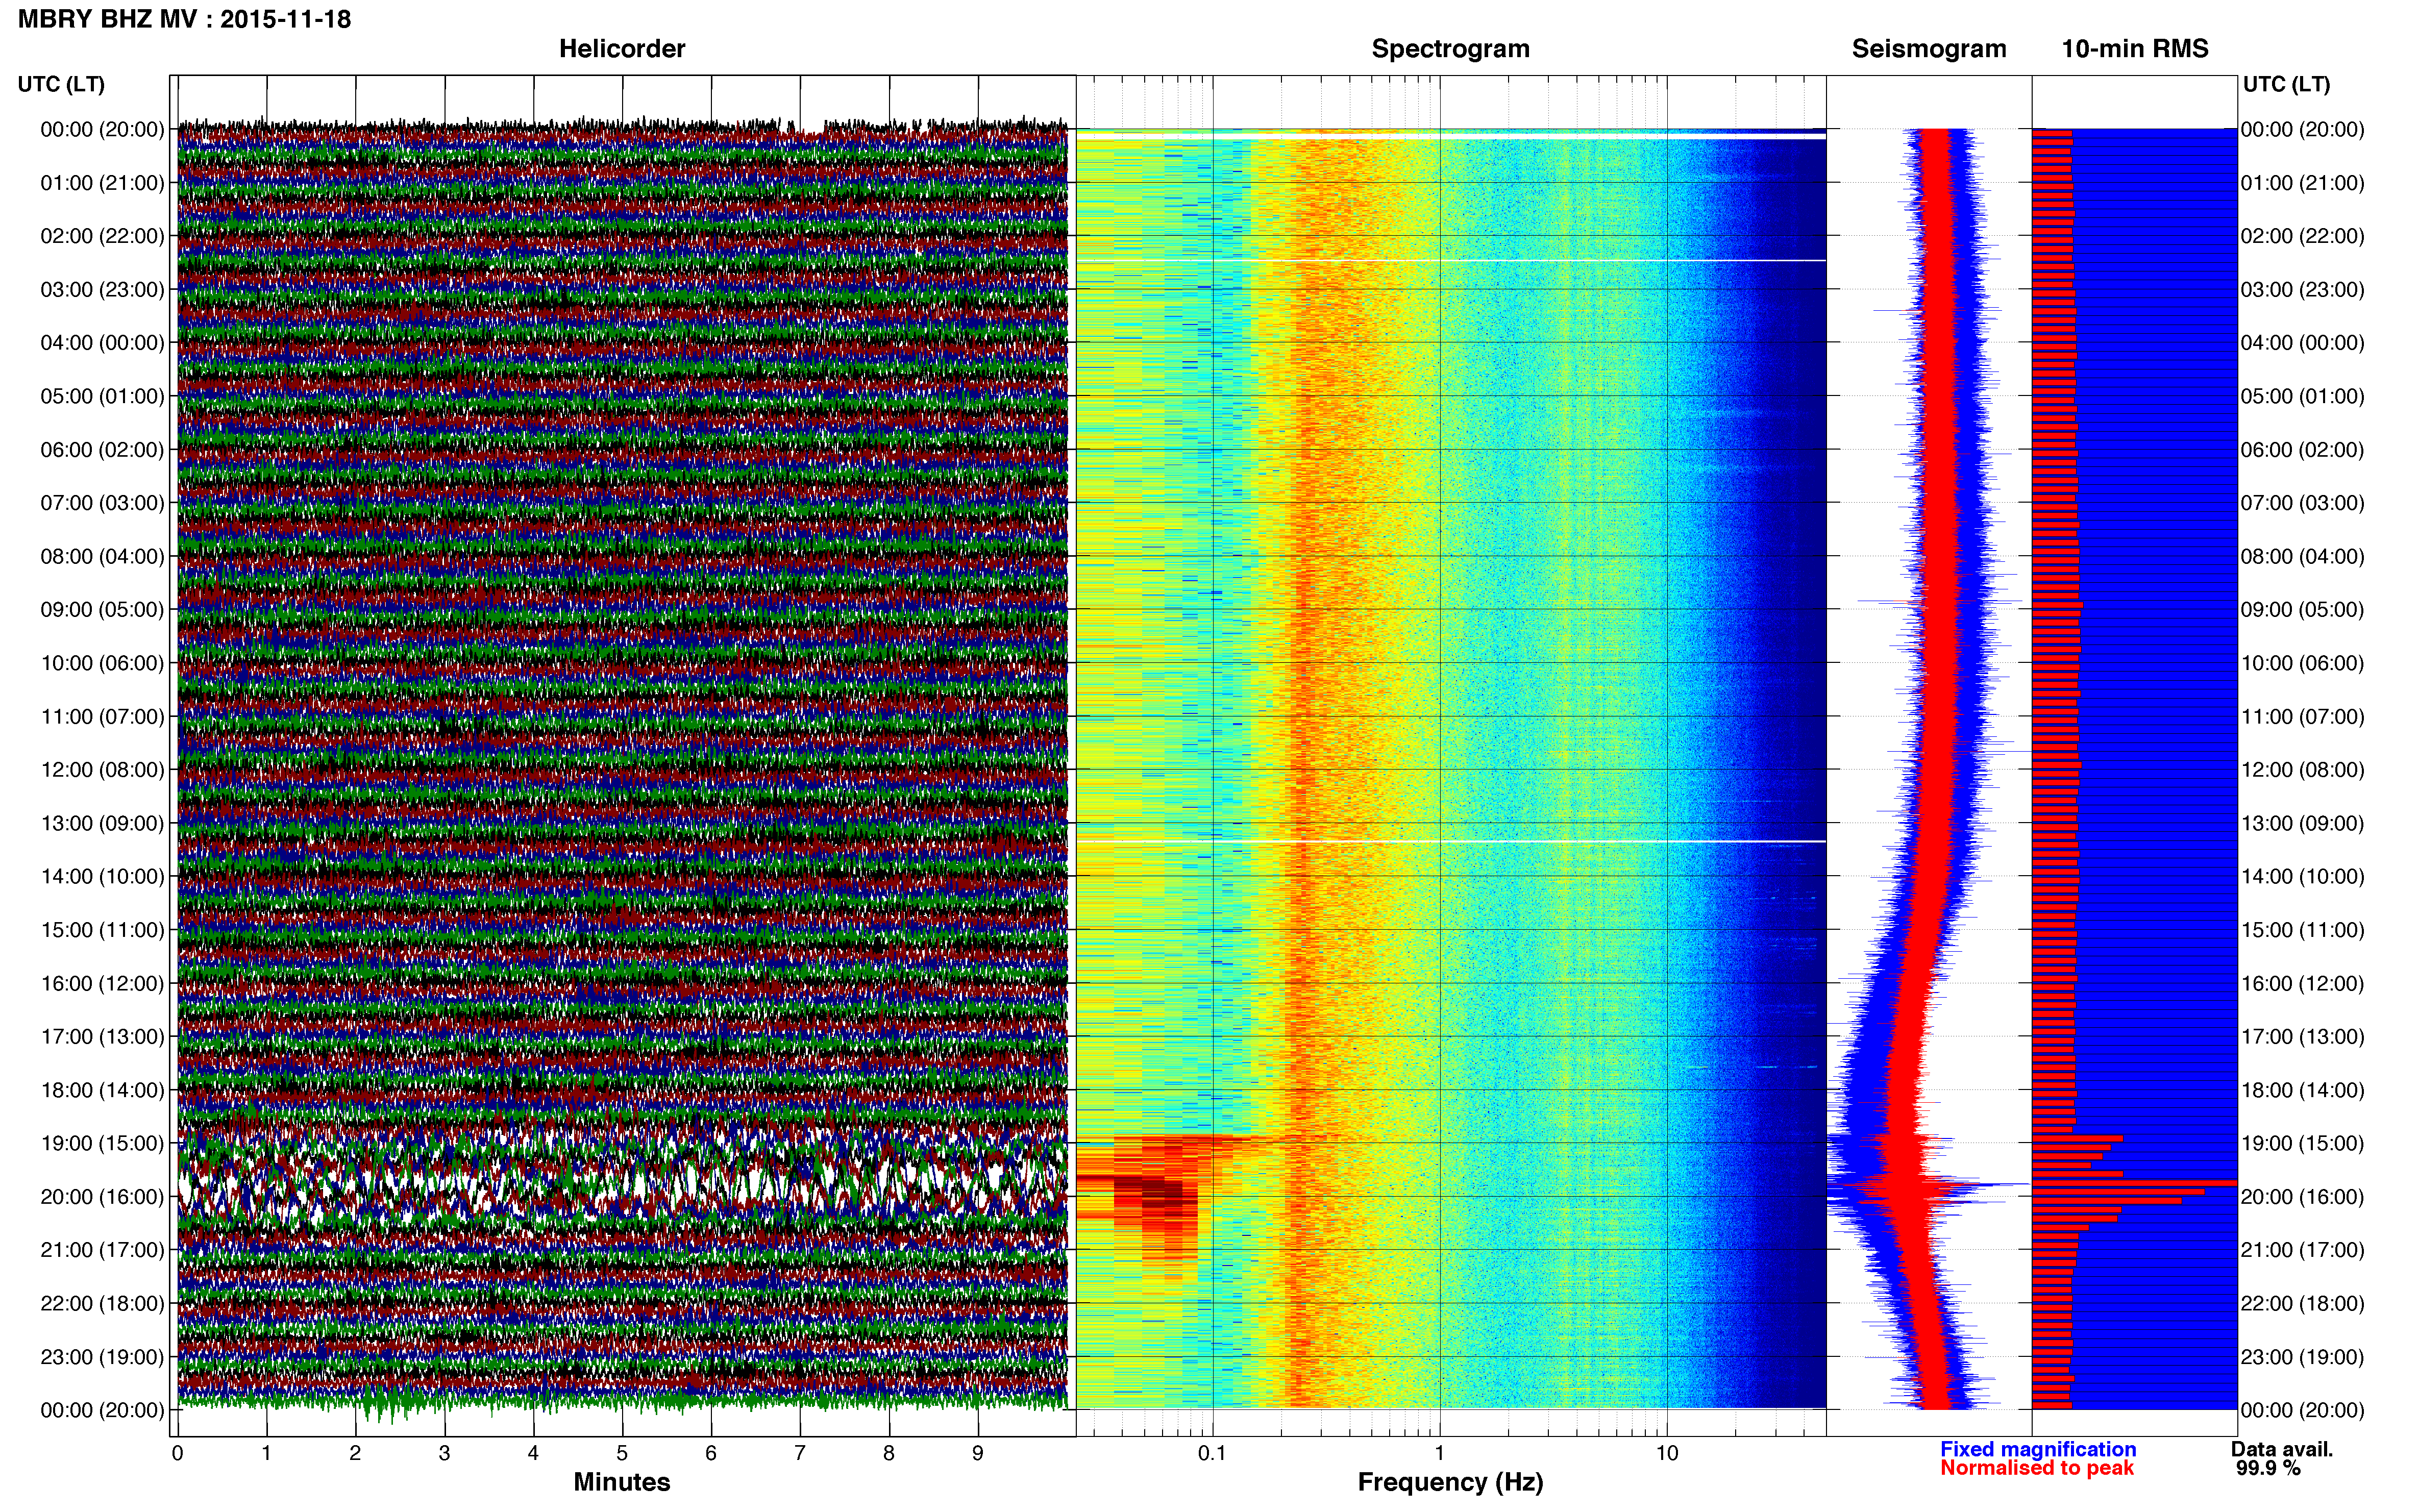
Task: Click minute tick 0 on helicorder axis
Action: coord(178,1453)
